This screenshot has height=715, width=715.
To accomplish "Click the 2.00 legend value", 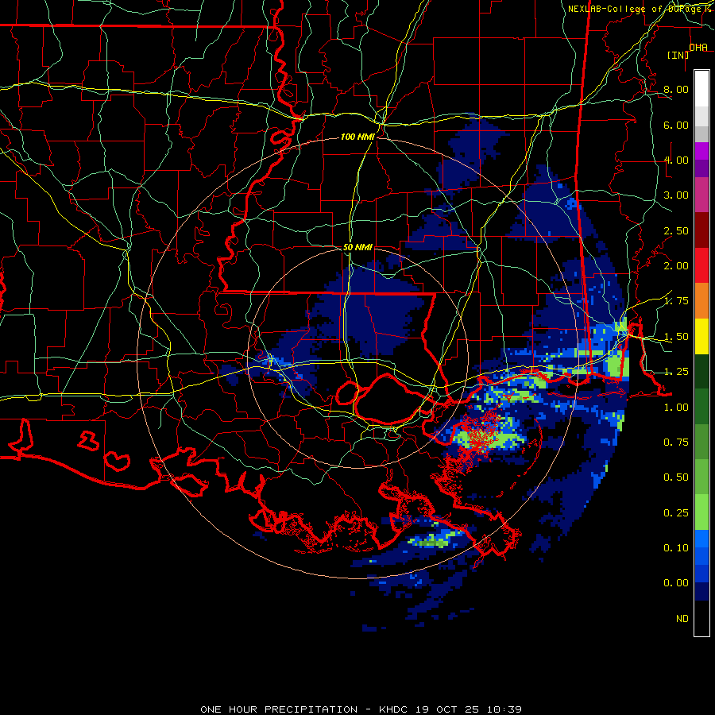I will 676,266.
